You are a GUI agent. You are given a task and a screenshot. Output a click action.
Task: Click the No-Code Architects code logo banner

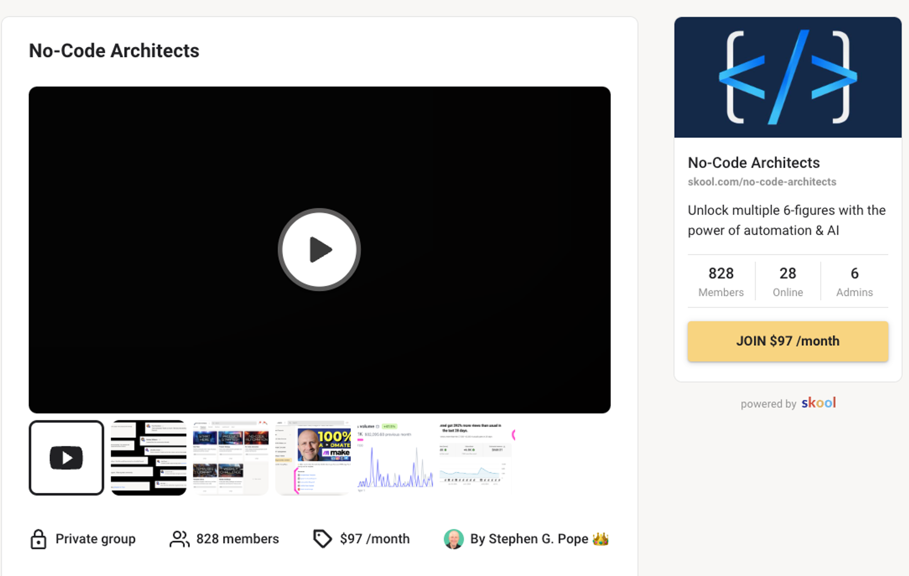pos(788,77)
